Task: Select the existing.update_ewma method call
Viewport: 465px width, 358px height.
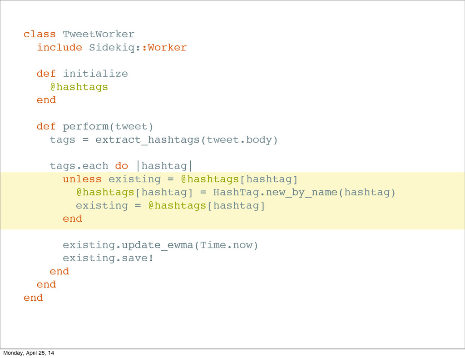Action: [128, 245]
